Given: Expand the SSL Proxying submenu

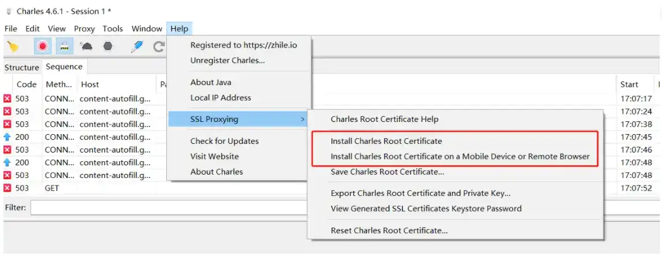Looking at the screenshot, I should [237, 119].
